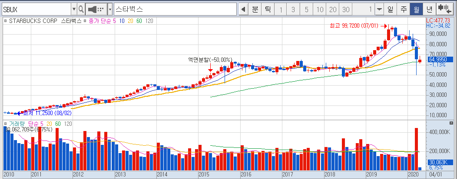
Task: Click the 2013 year axis label
Action: coord(120,175)
